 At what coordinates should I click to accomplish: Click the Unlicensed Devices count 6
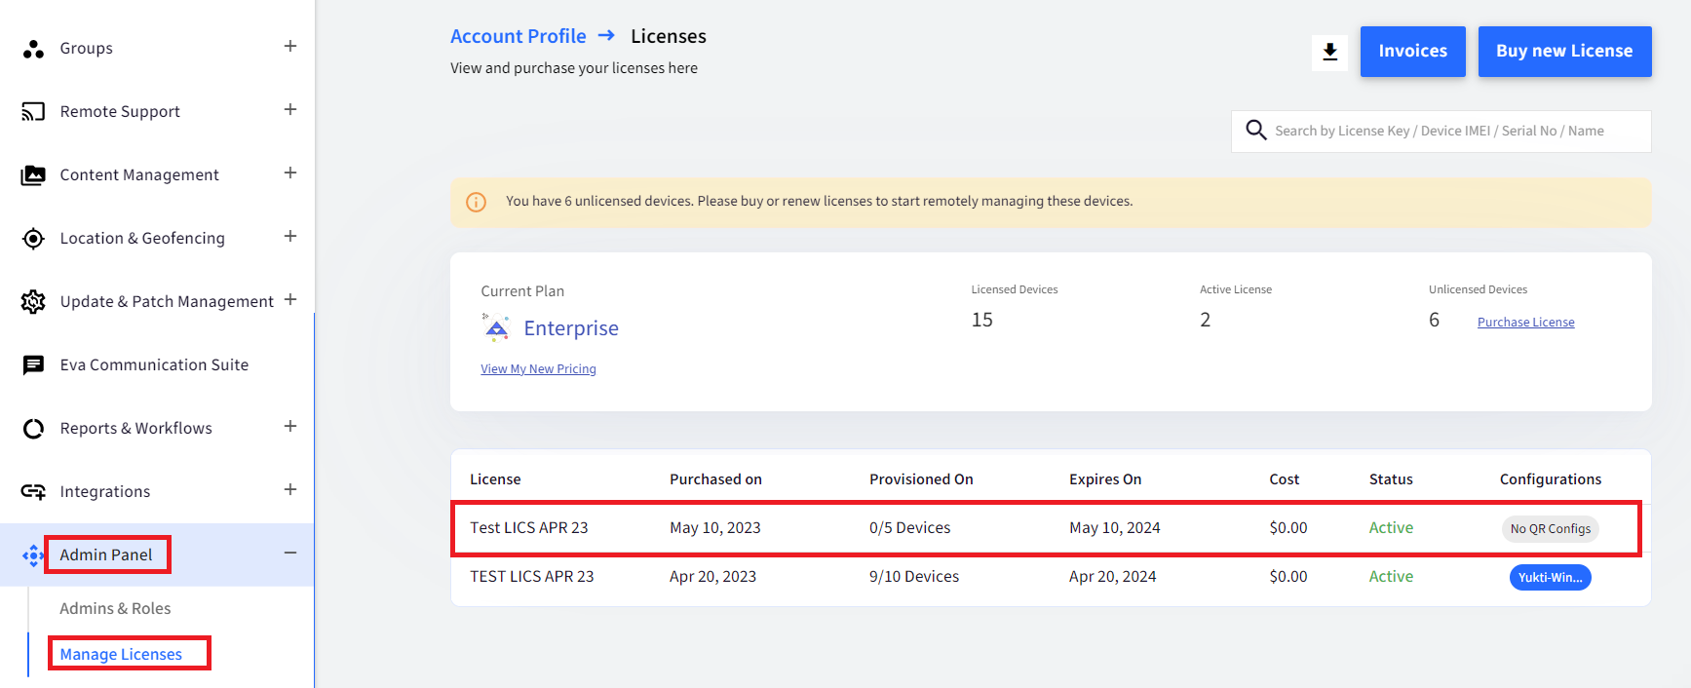1435,320
